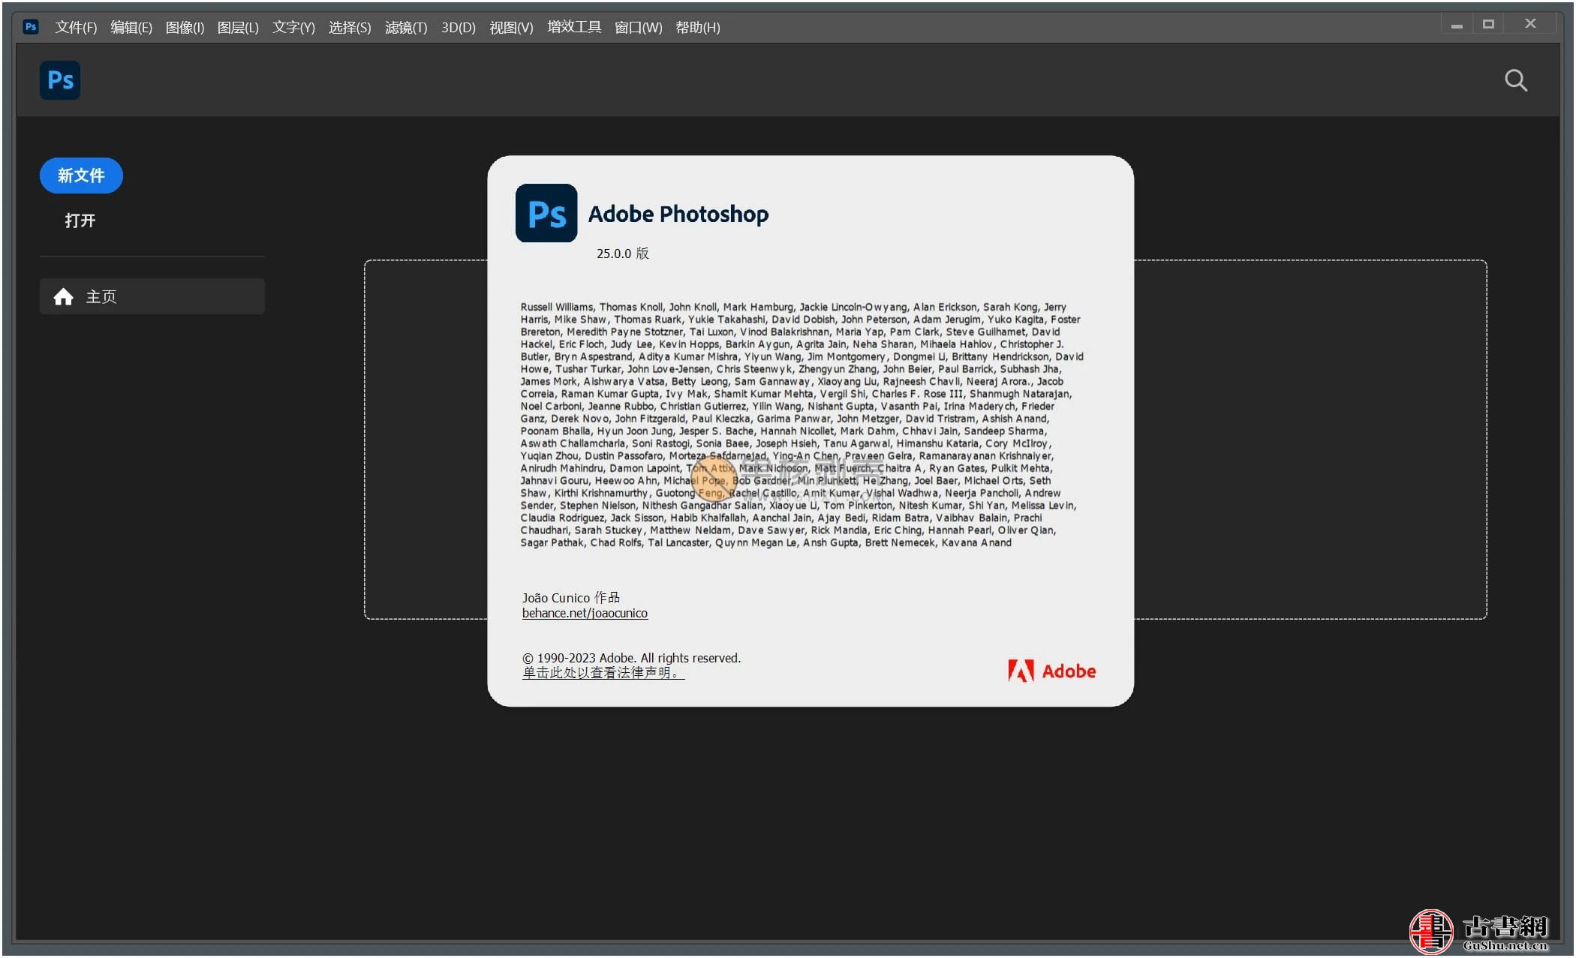Open the 选择(S) menu

350,28
